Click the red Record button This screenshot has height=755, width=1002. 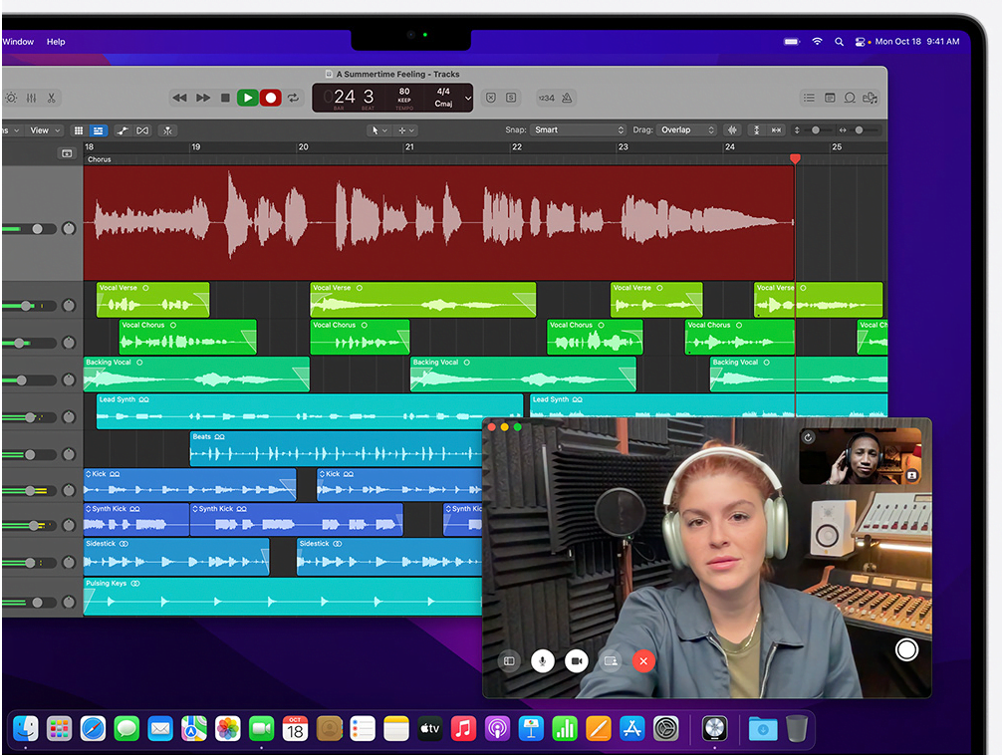point(270,98)
